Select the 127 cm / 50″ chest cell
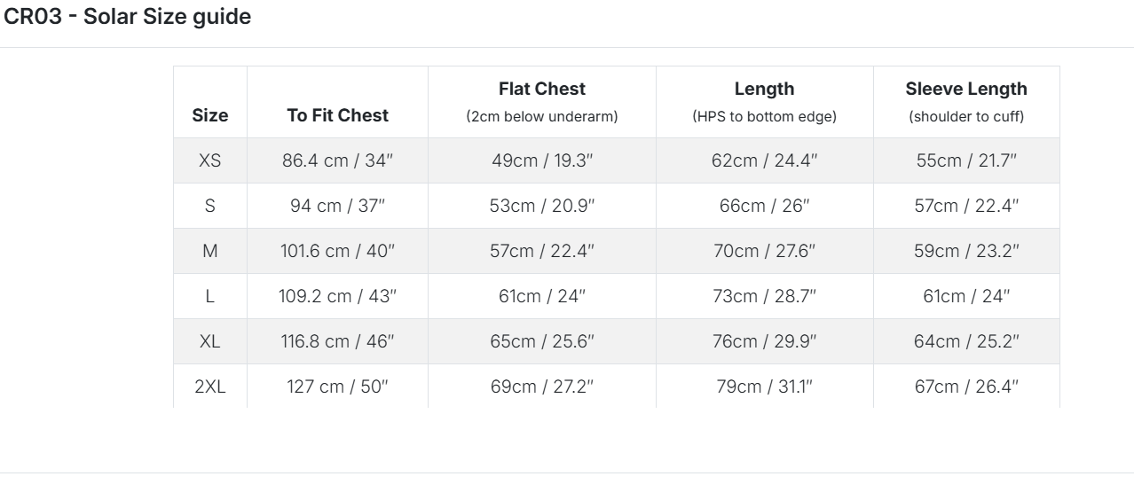The image size is (1134, 492). click(337, 387)
